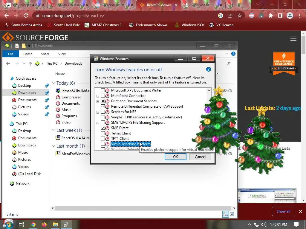Screen dimensions: 306x229
Task: Click the help icon in Windows Features dialog
Action: [x=208, y=69]
